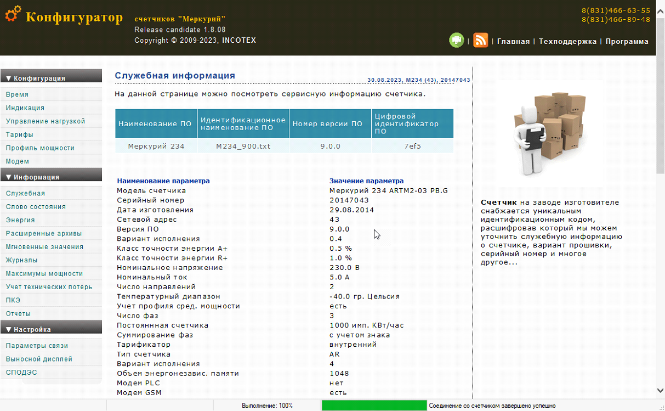Open the Главная header menu item
665x411 pixels.
(x=513, y=42)
